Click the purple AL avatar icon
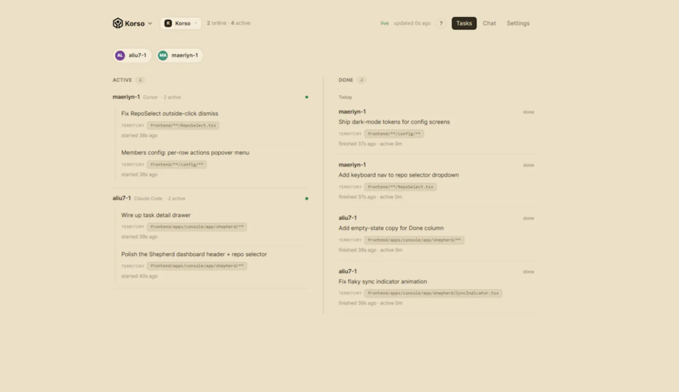Screen dimensions: 679x392 click(120, 55)
